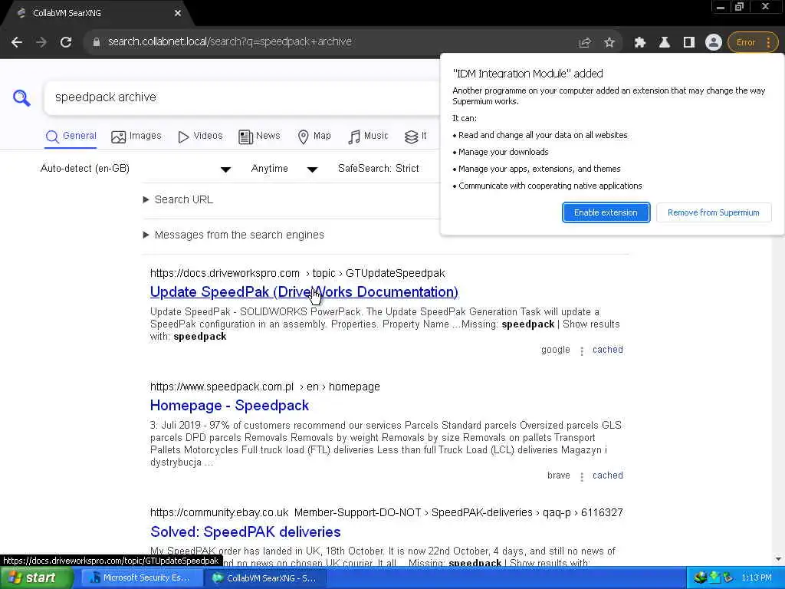The height and width of the screenshot is (589, 785).
Task: Share this page from the address bar
Action: [x=585, y=43]
